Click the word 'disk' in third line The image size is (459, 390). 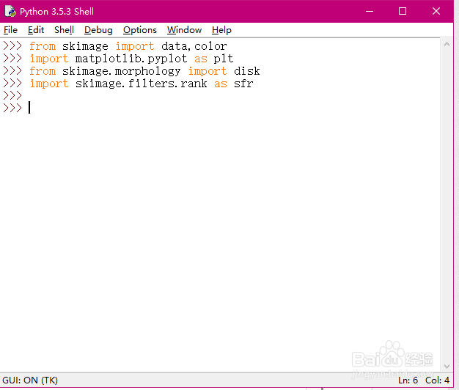247,71
